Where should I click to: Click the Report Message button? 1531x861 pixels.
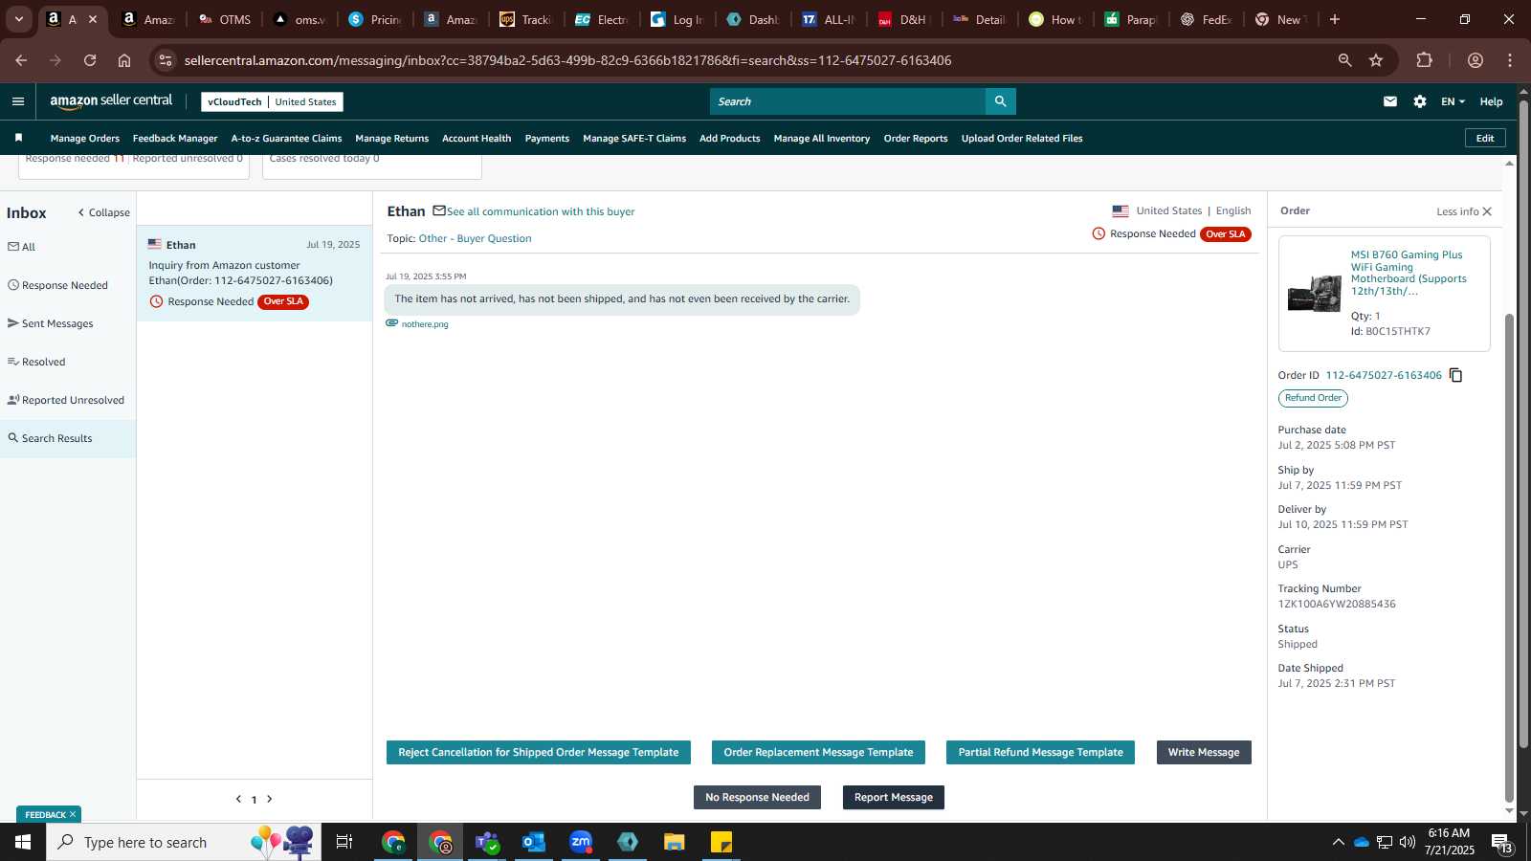894,798
